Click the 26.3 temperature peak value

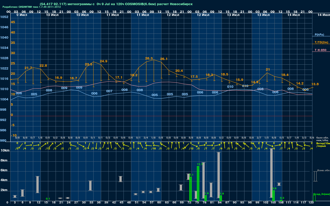(149, 58)
